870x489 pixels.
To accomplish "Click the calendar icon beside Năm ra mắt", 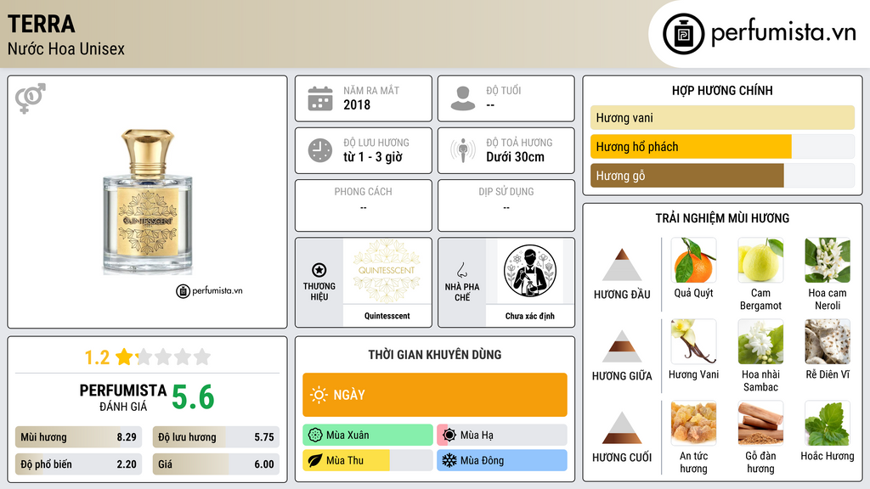I will click(320, 98).
